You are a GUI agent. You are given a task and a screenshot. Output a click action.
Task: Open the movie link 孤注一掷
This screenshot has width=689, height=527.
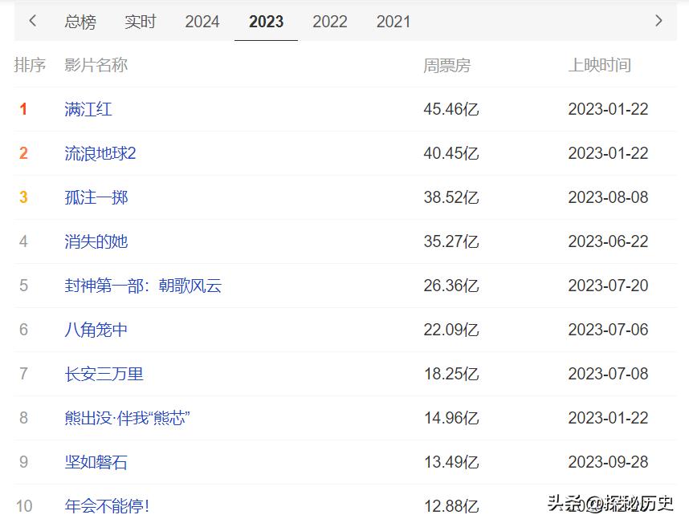[96, 197]
